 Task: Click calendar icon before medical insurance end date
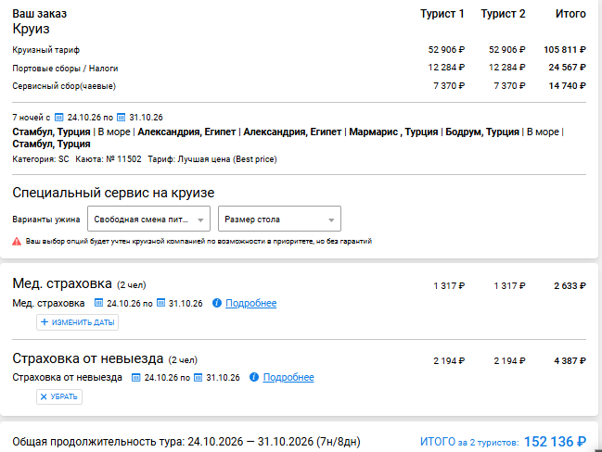(160, 303)
